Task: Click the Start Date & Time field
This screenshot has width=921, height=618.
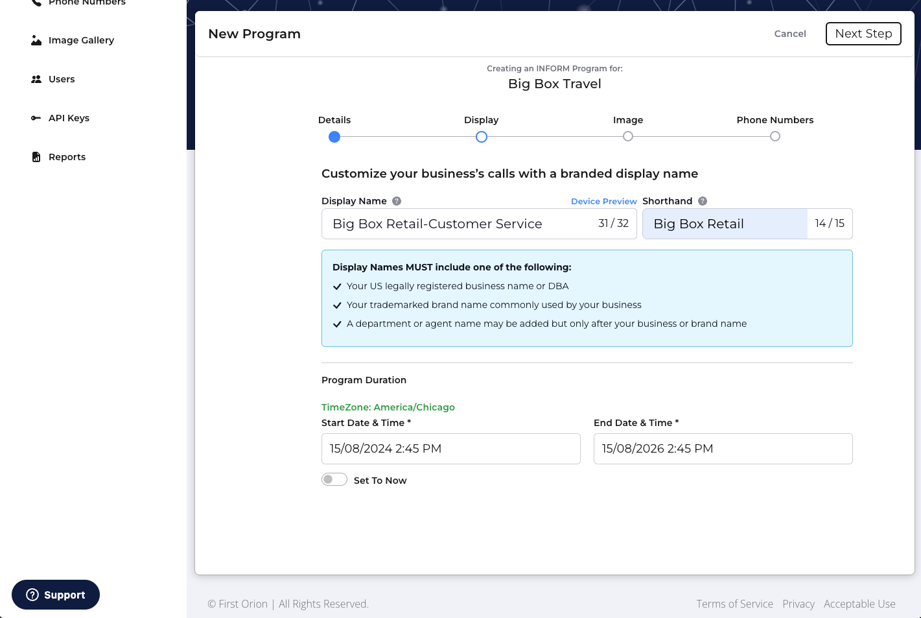Action: pyautogui.click(x=451, y=449)
